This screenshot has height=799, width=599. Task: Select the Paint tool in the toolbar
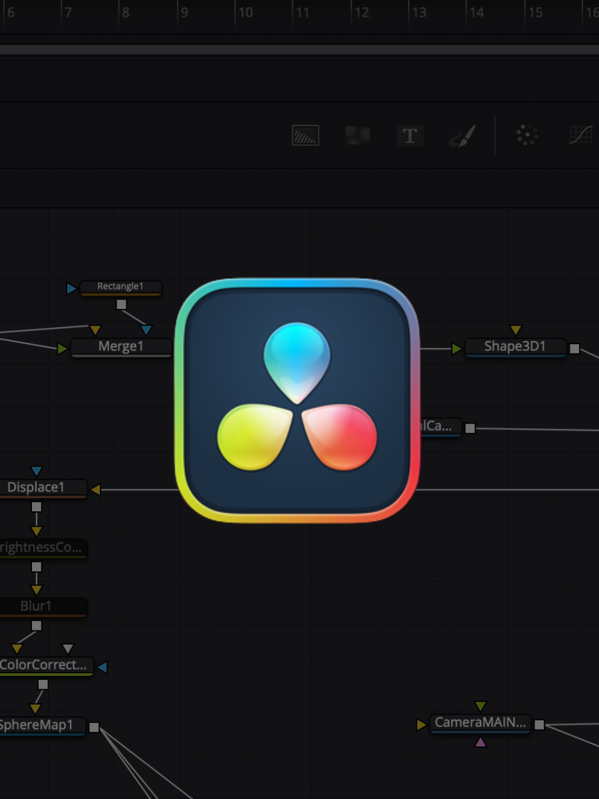coord(462,136)
